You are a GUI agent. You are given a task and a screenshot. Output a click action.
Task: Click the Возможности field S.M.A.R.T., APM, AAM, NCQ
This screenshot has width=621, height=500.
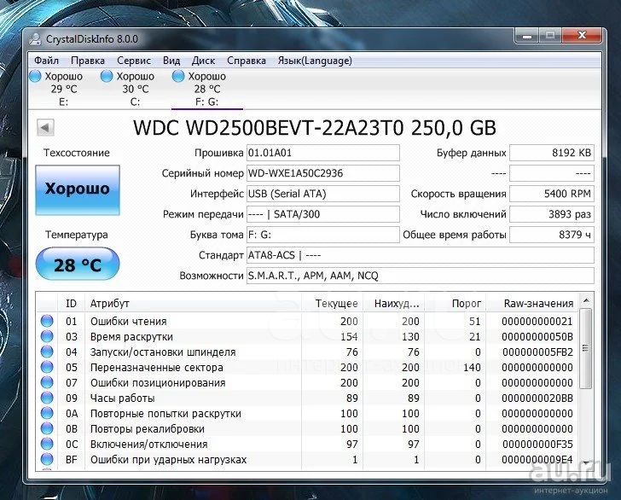tap(421, 276)
